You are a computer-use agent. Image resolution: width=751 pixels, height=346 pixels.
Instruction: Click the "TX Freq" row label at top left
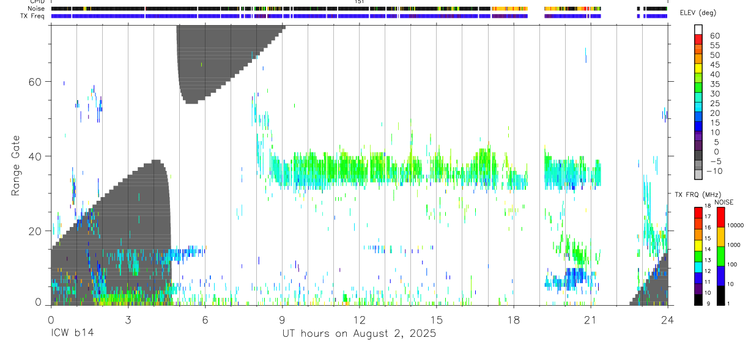tap(33, 16)
